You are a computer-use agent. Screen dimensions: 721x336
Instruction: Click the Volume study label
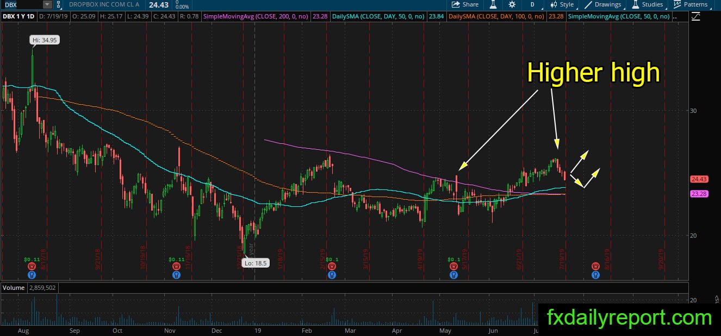[13, 288]
